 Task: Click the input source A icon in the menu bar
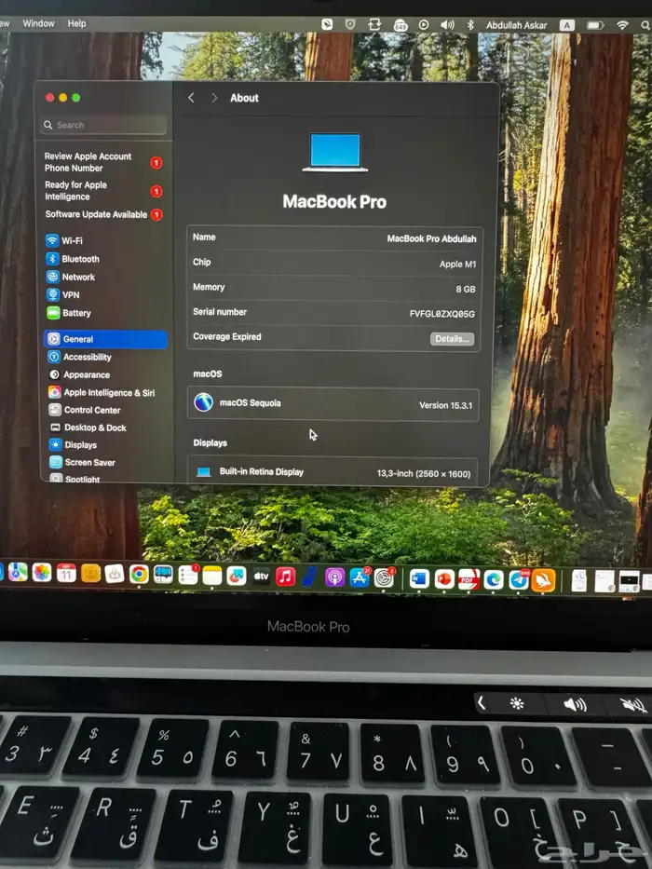(566, 25)
